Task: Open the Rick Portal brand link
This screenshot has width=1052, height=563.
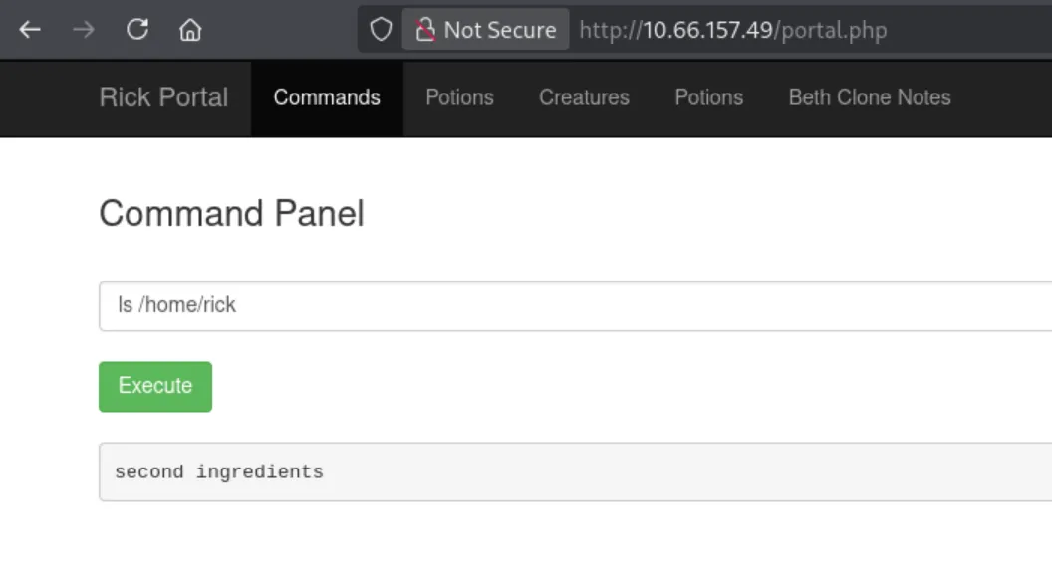Action: coord(163,97)
